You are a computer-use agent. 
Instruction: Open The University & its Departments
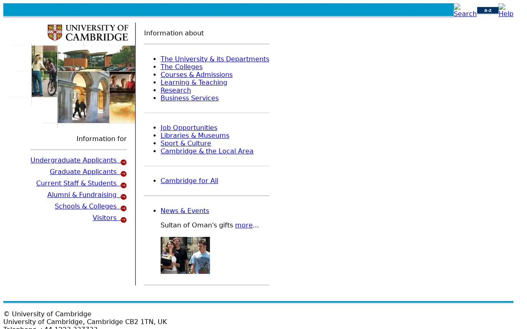coord(215,59)
